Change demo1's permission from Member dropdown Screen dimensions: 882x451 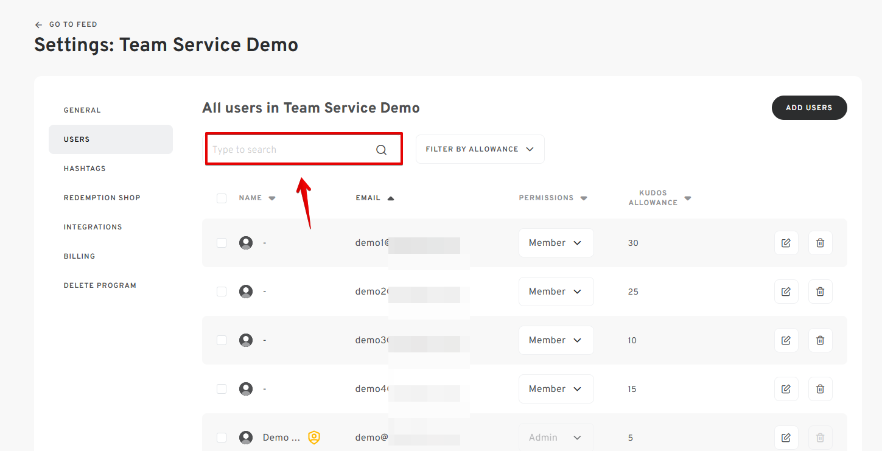click(x=556, y=242)
